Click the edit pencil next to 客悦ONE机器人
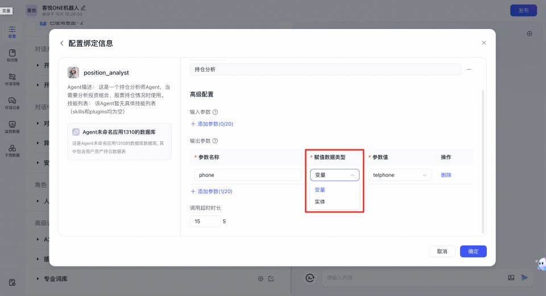The image size is (546, 296). tap(83, 7)
